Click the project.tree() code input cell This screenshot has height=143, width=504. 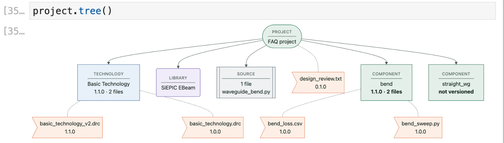click(262, 11)
